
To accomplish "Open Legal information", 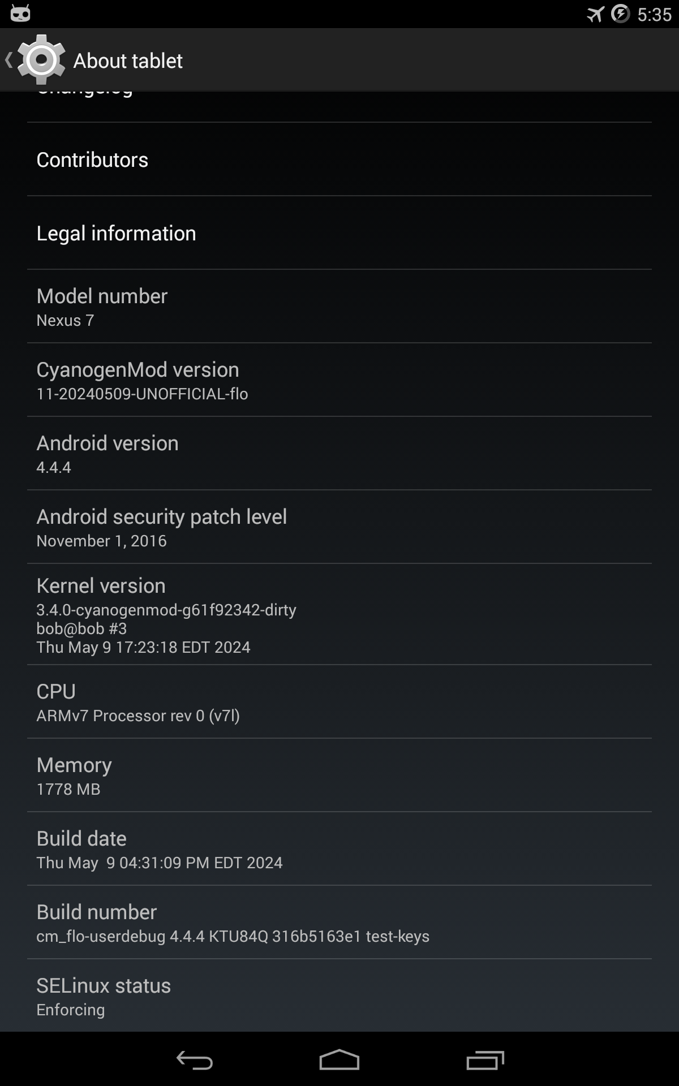I will [x=339, y=233].
